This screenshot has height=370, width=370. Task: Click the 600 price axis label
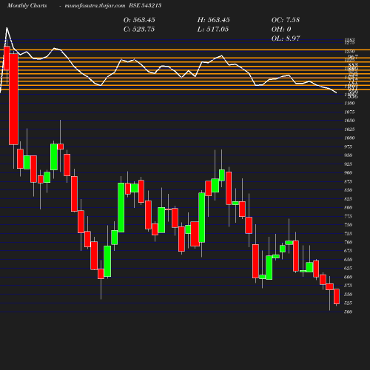349,277
